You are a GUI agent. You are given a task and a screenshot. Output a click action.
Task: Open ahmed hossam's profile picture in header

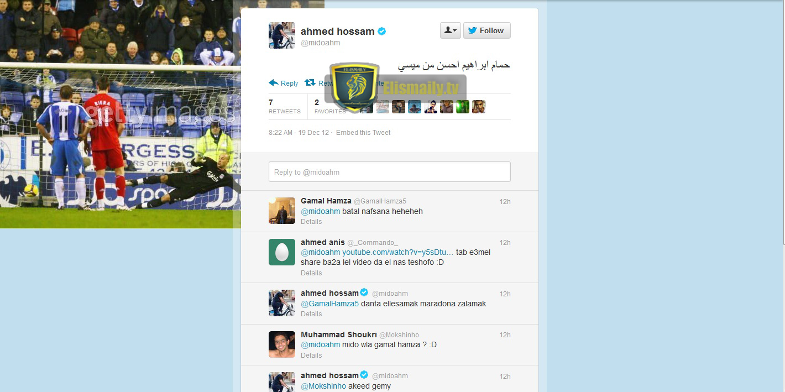pos(282,35)
